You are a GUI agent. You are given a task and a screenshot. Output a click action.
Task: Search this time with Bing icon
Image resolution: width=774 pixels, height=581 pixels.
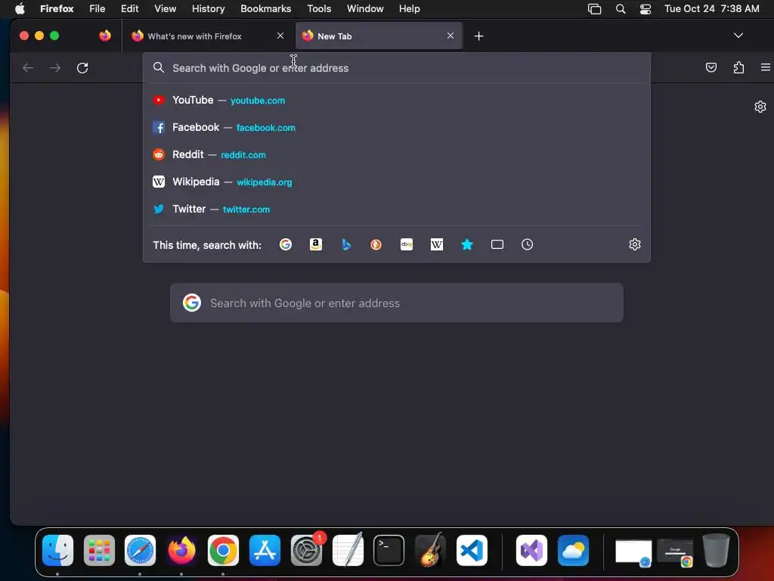pyautogui.click(x=346, y=244)
